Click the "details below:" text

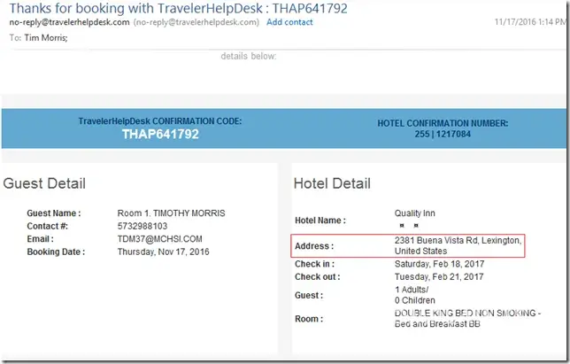249,56
